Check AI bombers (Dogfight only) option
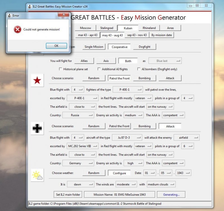The width and height of the screenshot is (224, 211). (139, 69)
